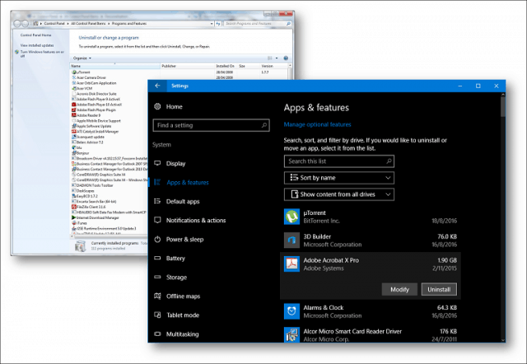The height and width of the screenshot is (364, 527).
Task: Click Turn Windows features on or off
Action: click(42, 54)
